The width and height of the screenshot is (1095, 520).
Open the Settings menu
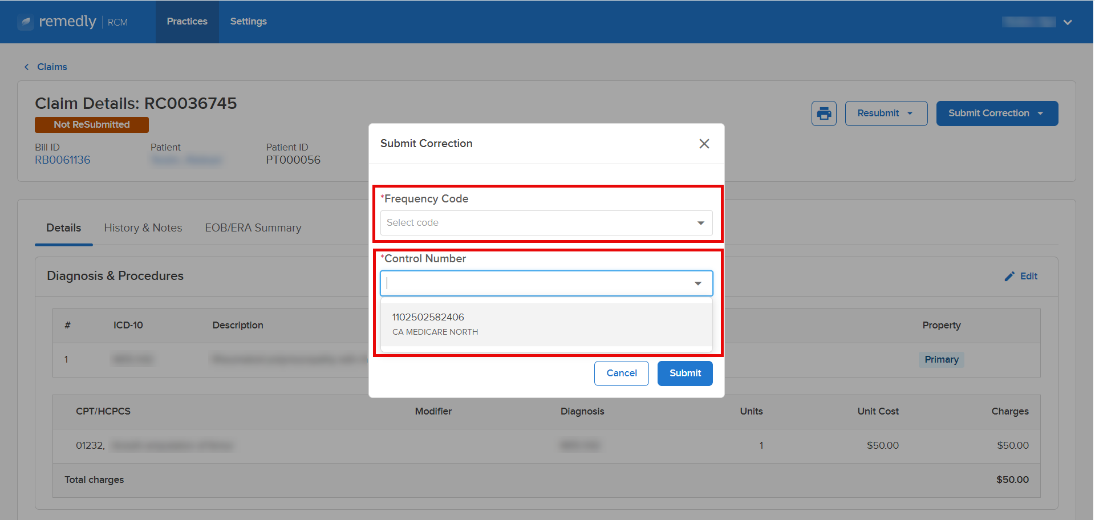coord(248,21)
